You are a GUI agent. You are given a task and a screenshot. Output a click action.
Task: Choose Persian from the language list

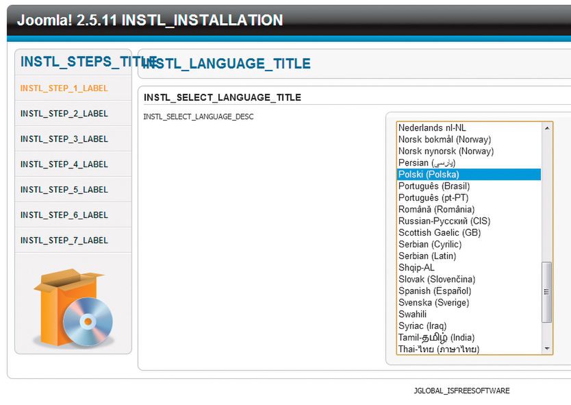tap(468, 162)
